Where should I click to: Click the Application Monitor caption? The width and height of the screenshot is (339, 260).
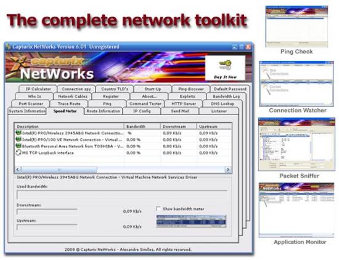(300, 242)
